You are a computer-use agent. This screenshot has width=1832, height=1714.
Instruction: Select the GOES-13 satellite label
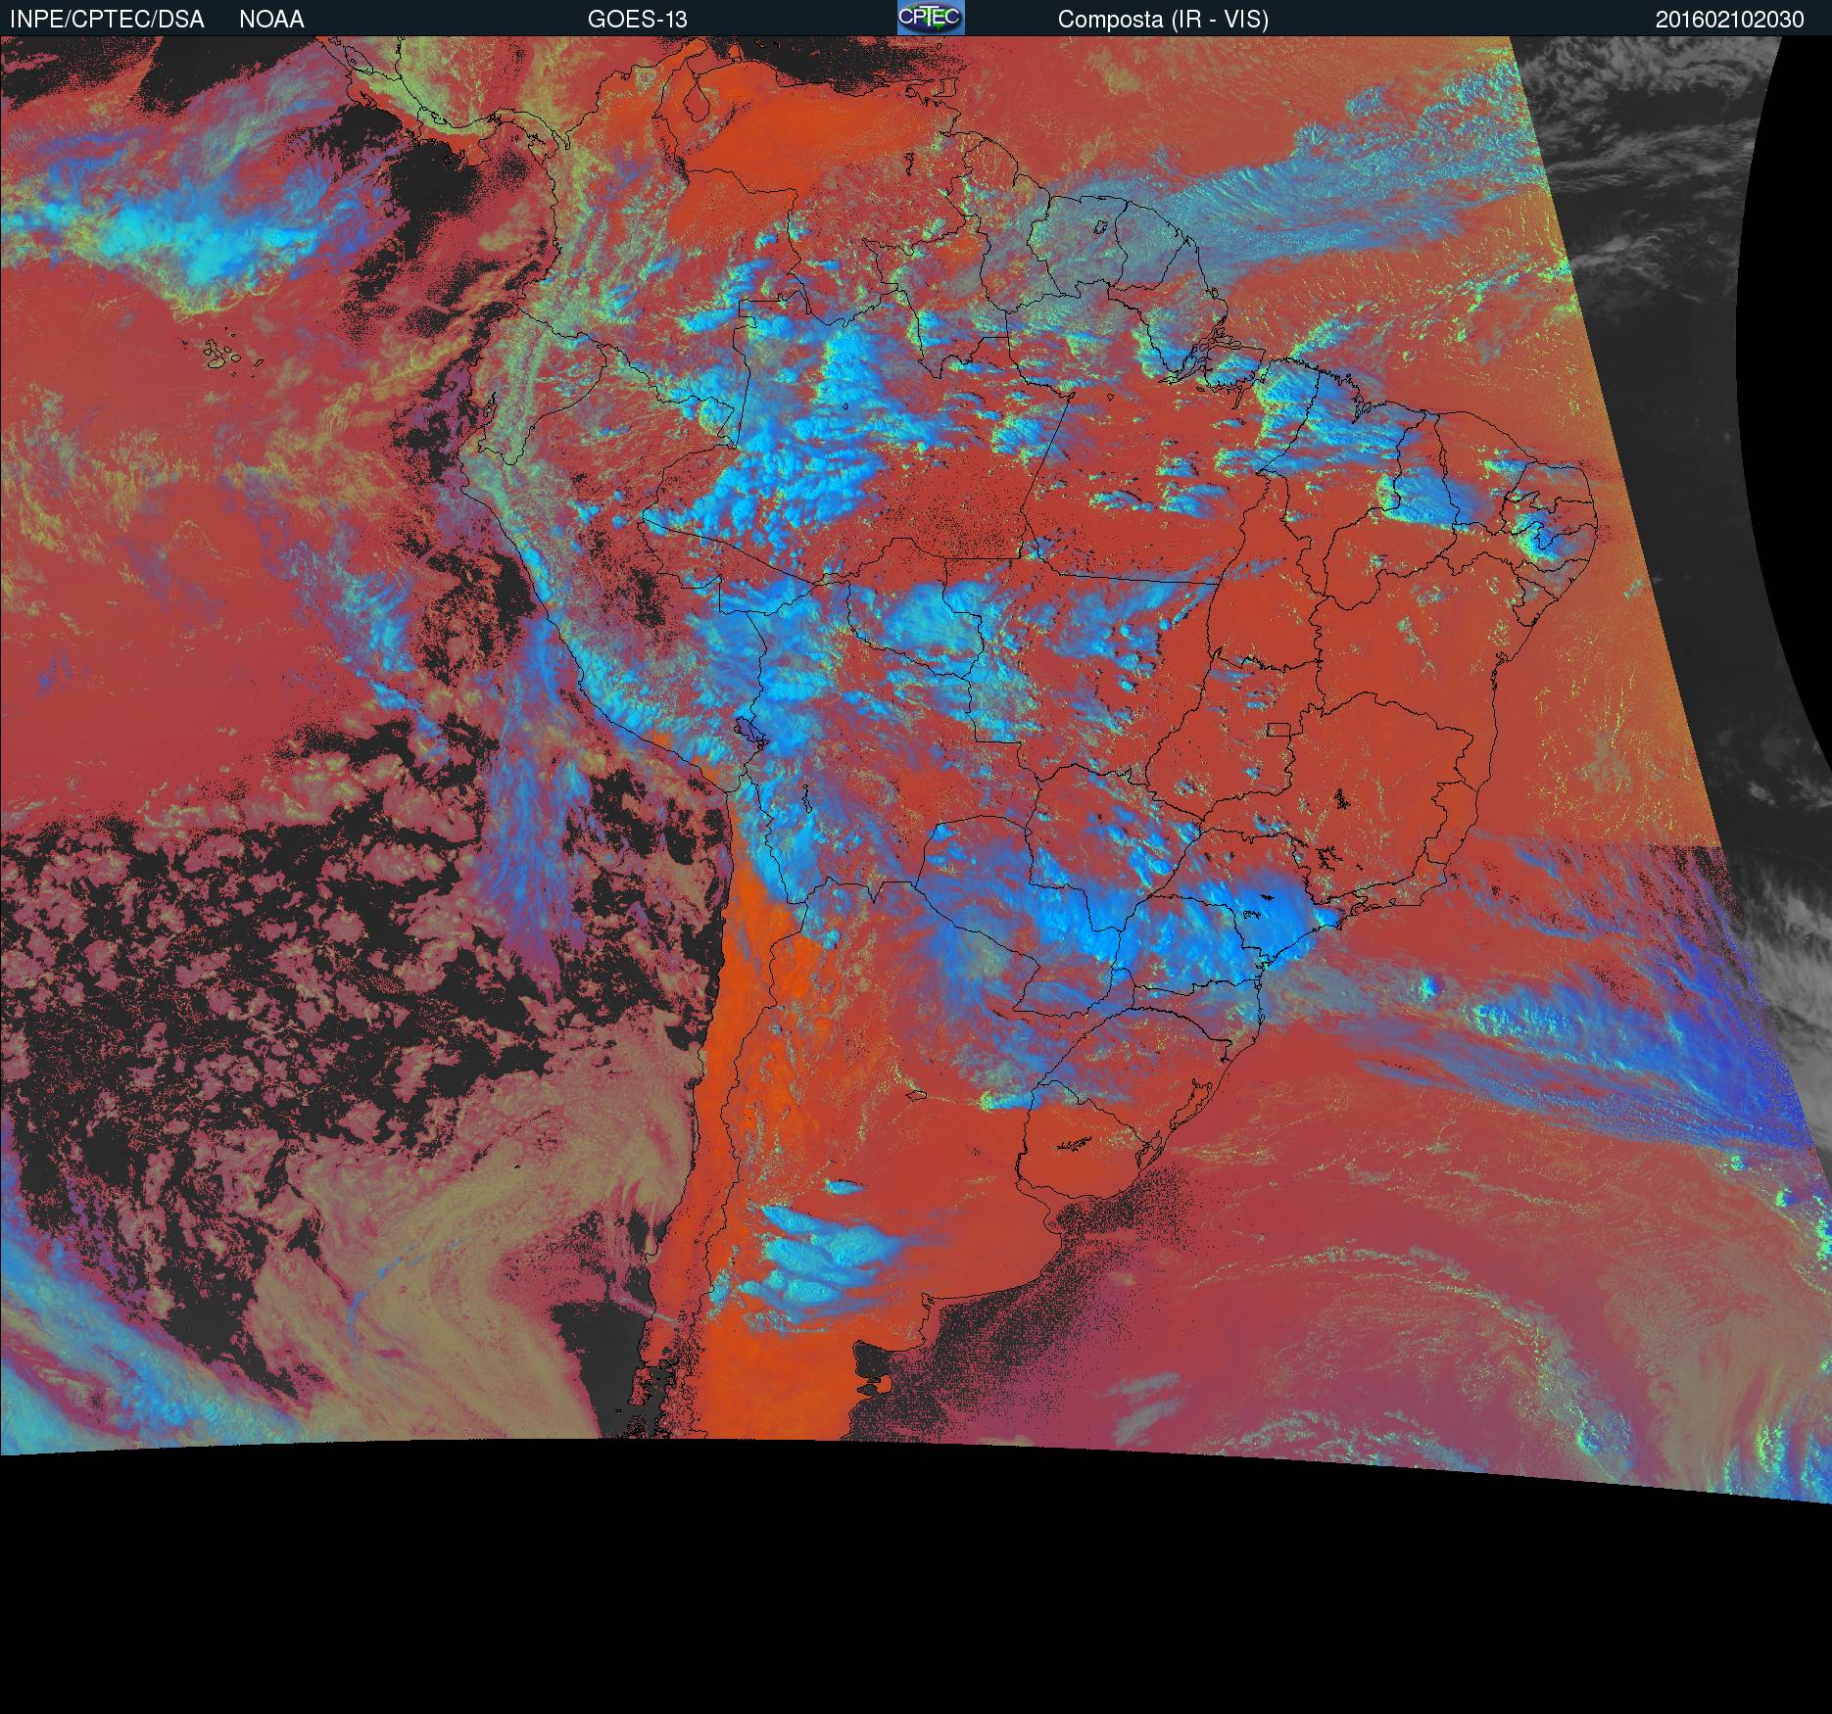[x=638, y=20]
